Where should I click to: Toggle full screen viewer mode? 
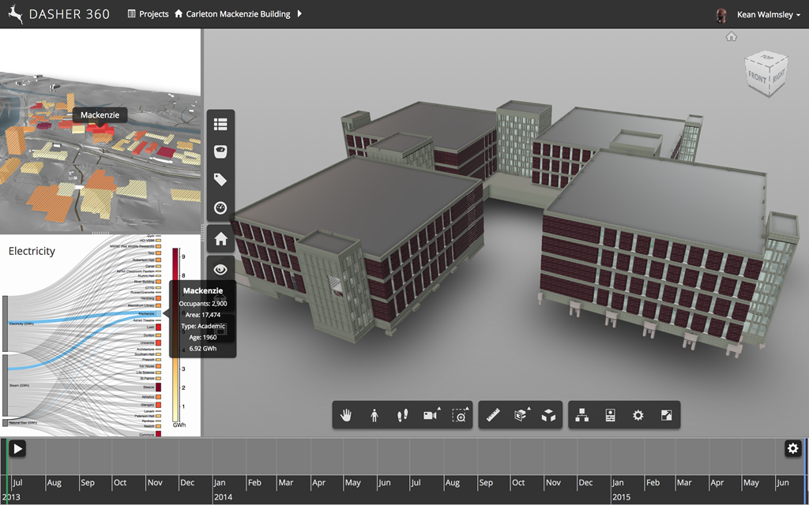(666, 415)
